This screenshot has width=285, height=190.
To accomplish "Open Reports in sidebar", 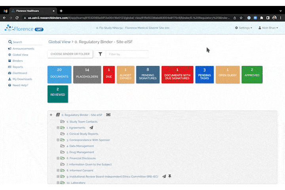I will click(18, 67).
